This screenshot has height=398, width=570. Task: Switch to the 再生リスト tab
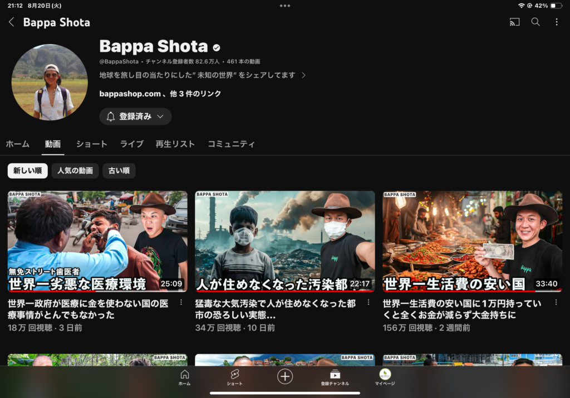point(175,144)
